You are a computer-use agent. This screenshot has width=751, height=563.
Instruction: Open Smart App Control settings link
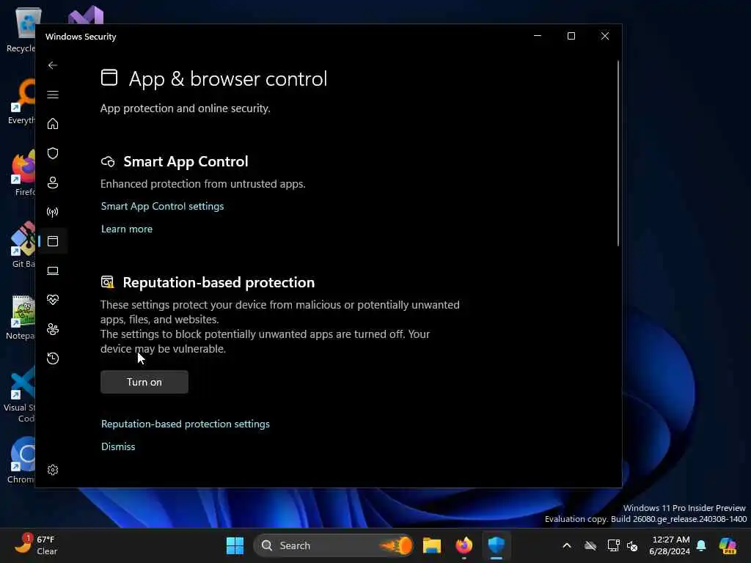pyautogui.click(x=162, y=206)
